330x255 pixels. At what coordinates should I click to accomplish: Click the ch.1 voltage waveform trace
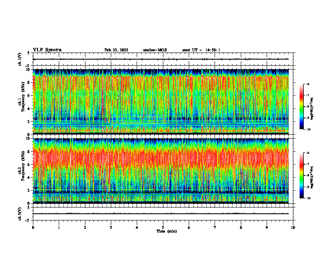point(160,59)
